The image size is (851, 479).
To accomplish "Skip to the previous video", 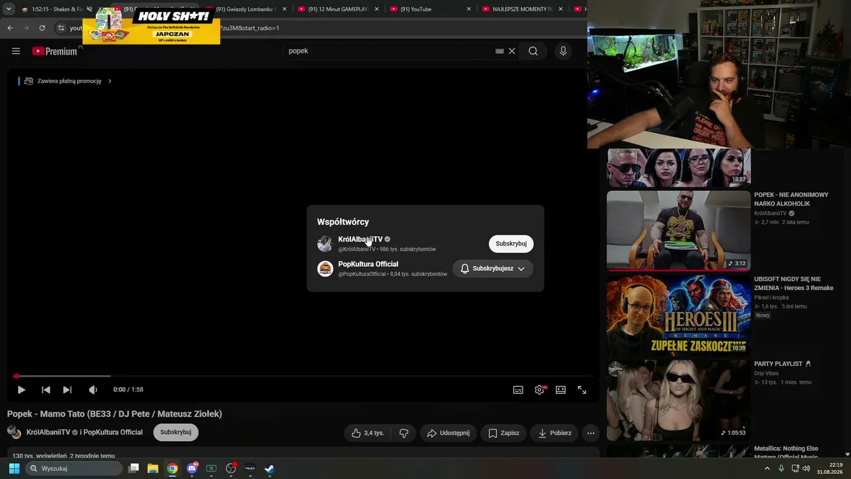I will (46, 390).
